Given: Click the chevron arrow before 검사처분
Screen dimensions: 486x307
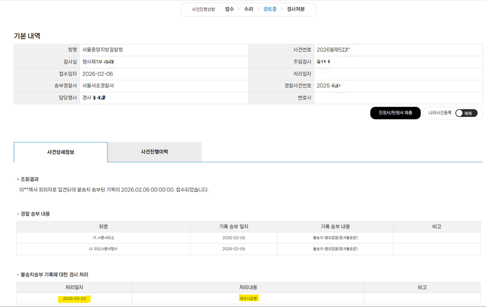Looking at the screenshot, I should (x=282, y=9).
